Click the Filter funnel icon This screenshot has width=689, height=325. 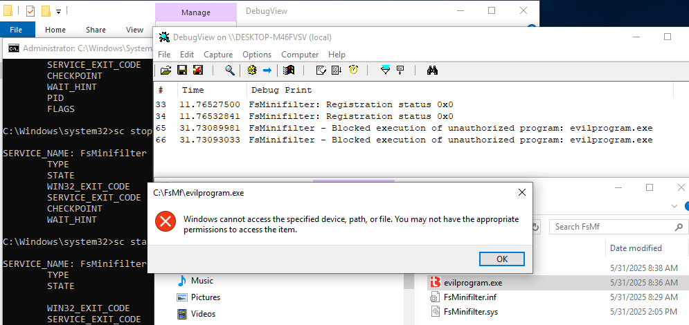point(385,70)
